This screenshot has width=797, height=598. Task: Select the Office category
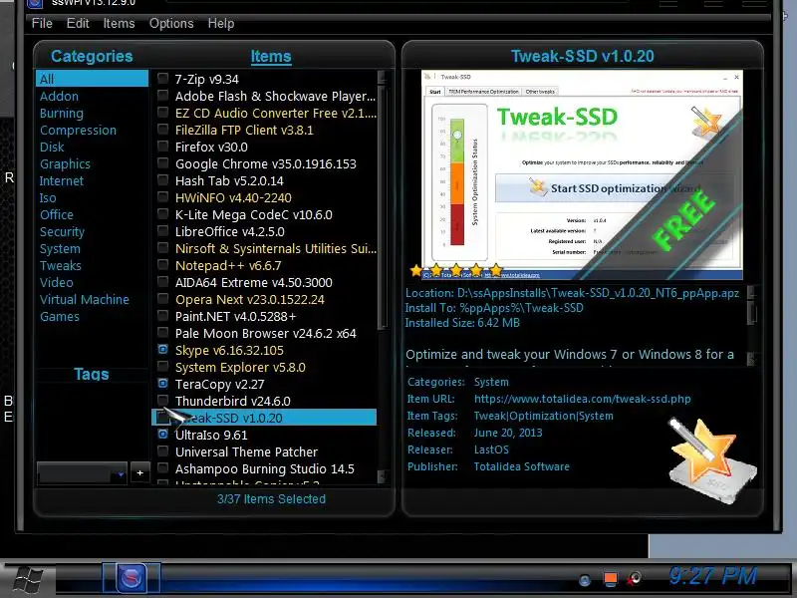[57, 214]
